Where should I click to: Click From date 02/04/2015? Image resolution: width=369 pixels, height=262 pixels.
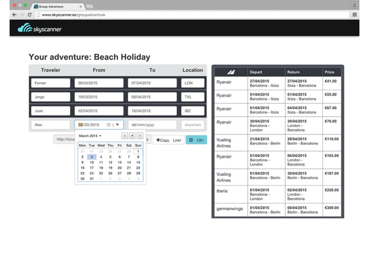(99, 111)
